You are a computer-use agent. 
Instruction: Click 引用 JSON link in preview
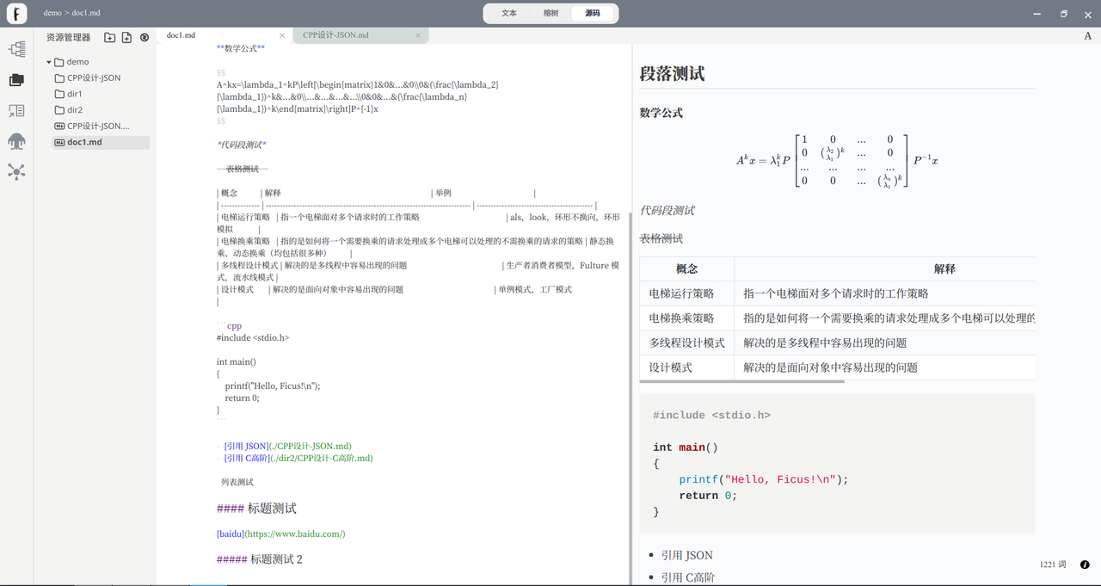[686, 555]
